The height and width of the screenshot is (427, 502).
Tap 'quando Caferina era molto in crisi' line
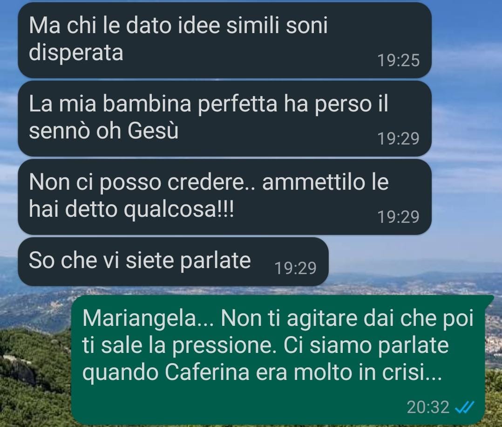coord(262,372)
